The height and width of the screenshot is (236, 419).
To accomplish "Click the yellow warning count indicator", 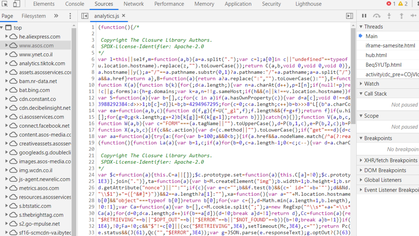I will tap(403, 4).
